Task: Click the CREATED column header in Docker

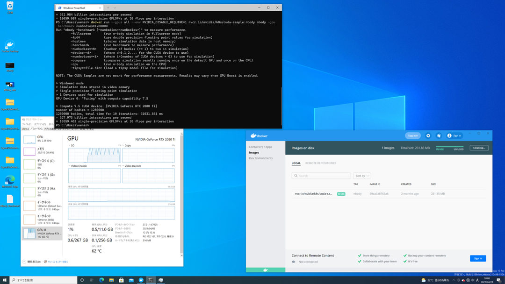Action: pos(406,184)
